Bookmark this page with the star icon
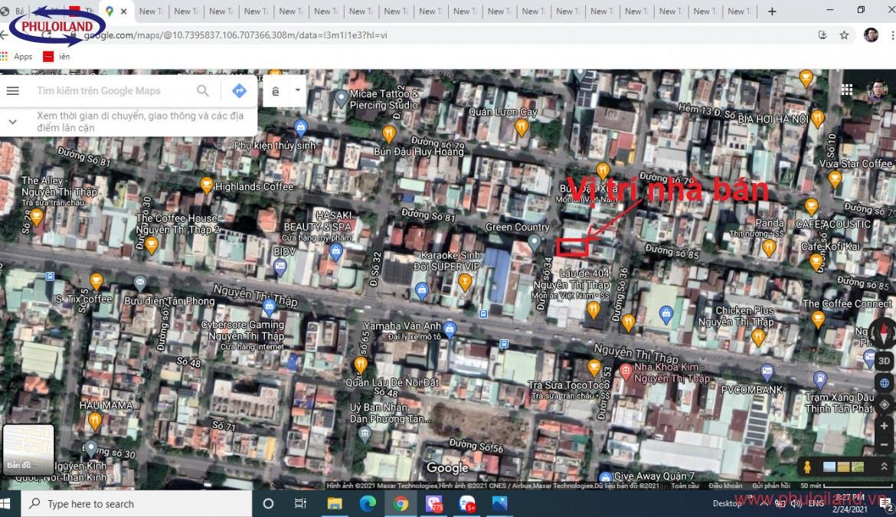This screenshot has width=896, height=517. point(844,35)
